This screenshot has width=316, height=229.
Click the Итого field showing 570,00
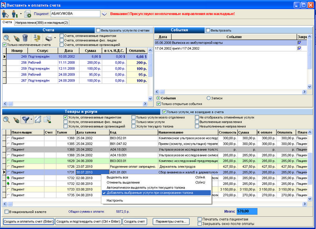(247, 212)
